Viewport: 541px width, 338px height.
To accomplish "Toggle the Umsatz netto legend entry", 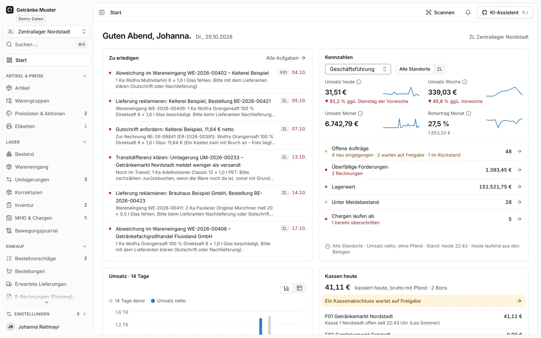I will tap(168, 301).
